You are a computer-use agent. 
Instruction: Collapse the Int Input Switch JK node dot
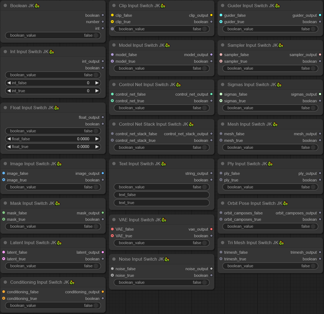click(5, 52)
